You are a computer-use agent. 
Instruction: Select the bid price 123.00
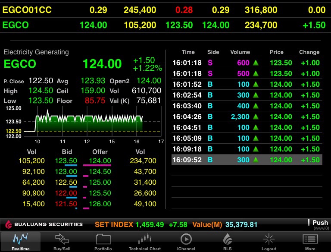click(x=66, y=171)
